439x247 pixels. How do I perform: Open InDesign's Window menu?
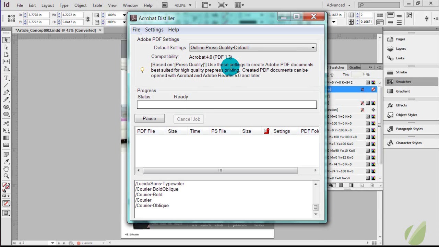(130, 5)
